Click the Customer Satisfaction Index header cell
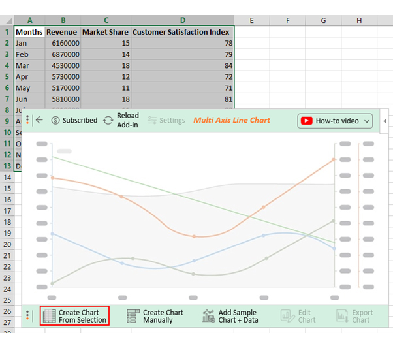 pyautogui.click(x=182, y=32)
